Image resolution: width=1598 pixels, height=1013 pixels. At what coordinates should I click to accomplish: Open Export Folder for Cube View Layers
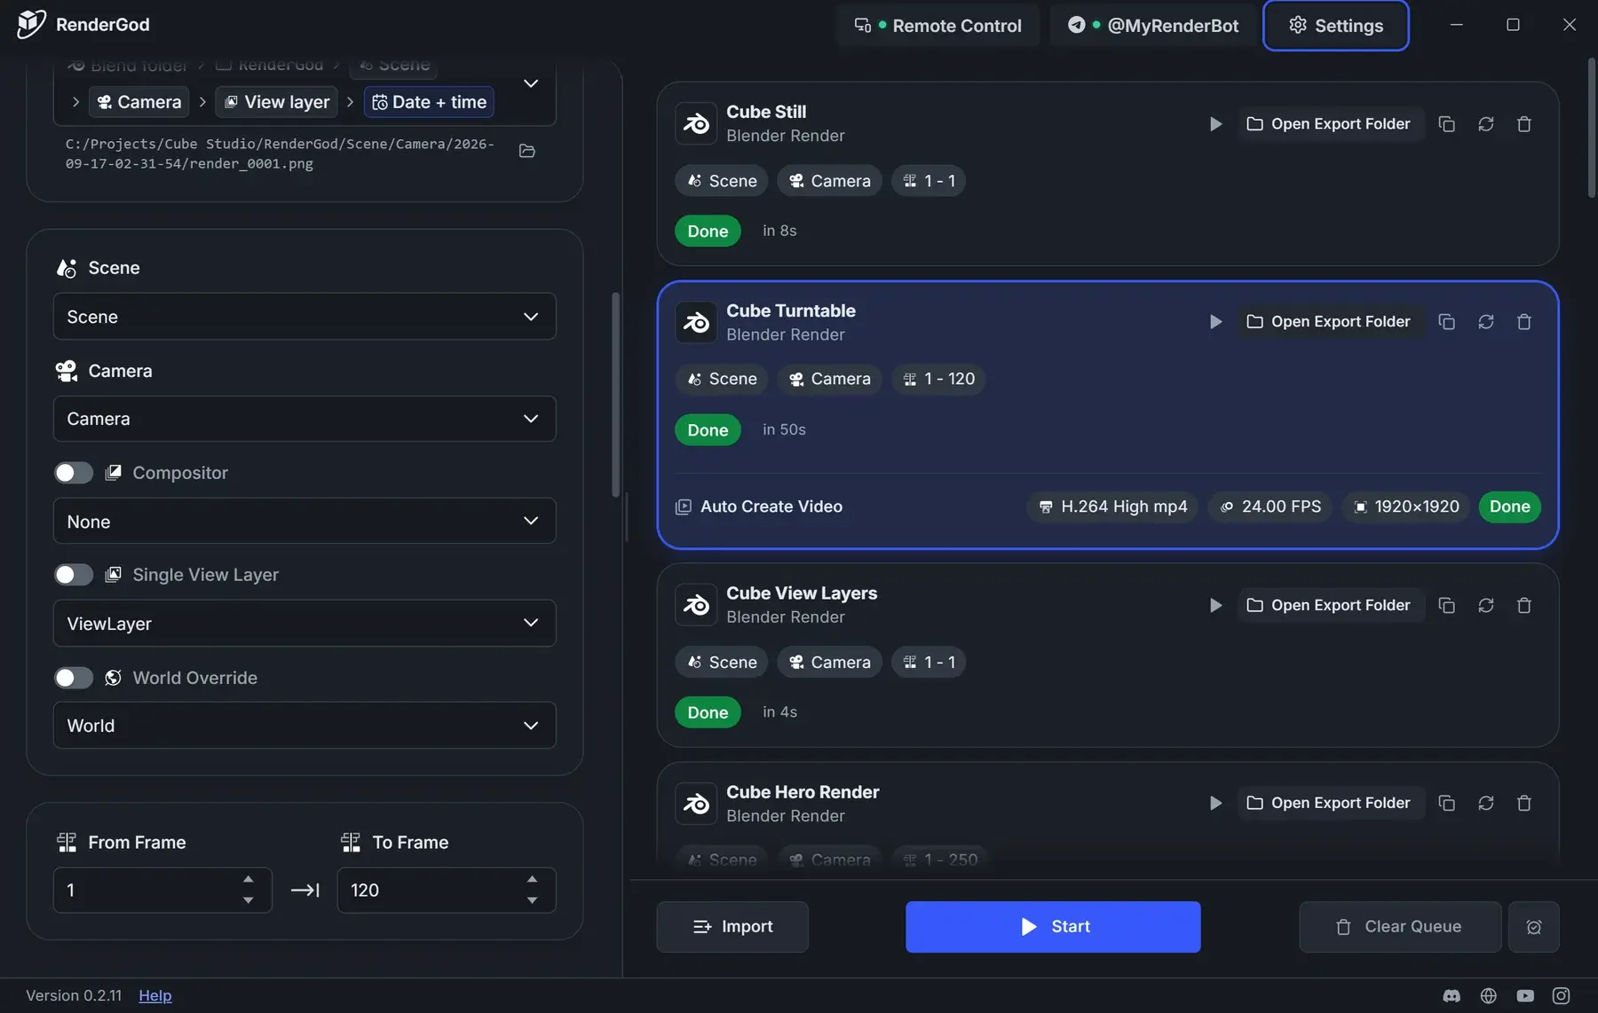(x=1329, y=605)
